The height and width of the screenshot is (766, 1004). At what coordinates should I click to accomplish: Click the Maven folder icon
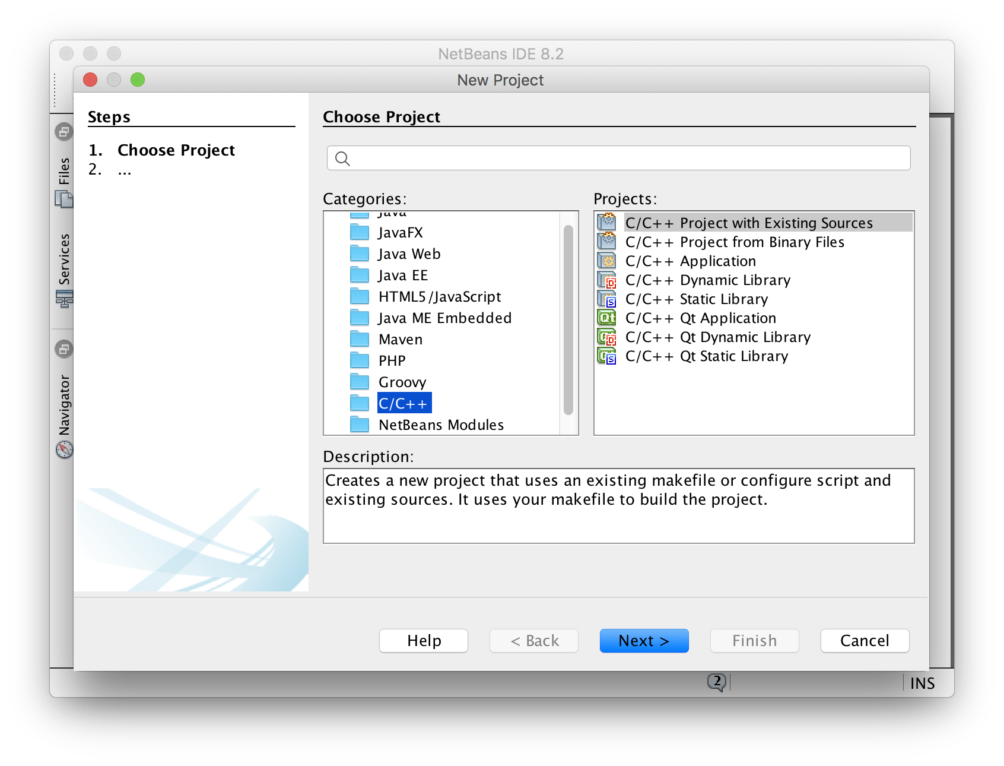pyautogui.click(x=360, y=339)
